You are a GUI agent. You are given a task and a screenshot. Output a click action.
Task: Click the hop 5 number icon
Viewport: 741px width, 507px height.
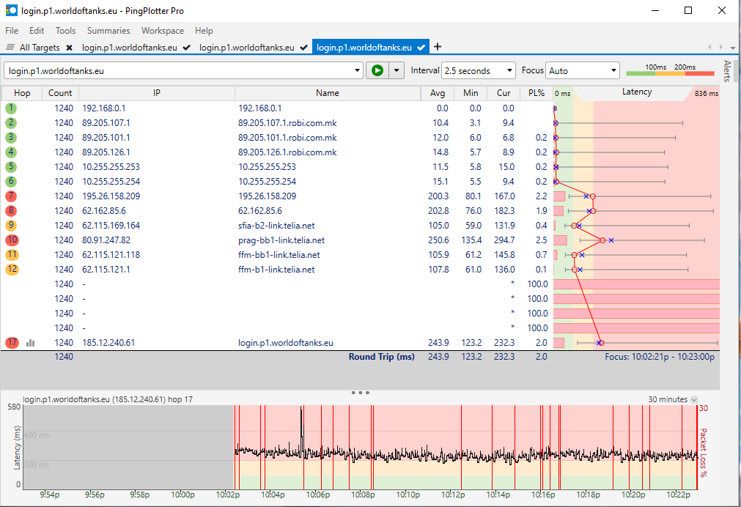coord(11,167)
